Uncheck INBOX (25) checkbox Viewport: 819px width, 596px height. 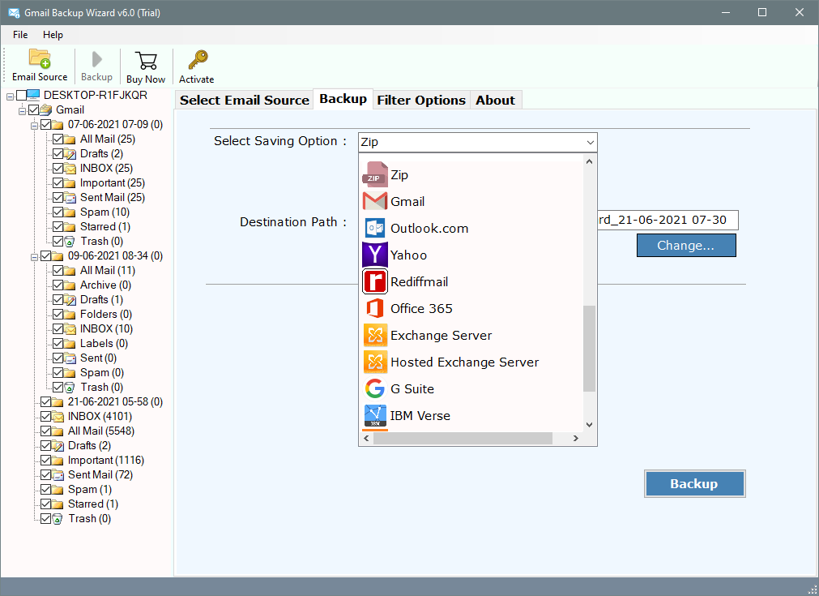[58, 169]
